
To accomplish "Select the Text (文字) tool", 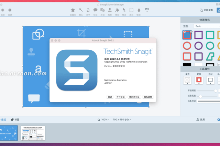I will 88,10.
